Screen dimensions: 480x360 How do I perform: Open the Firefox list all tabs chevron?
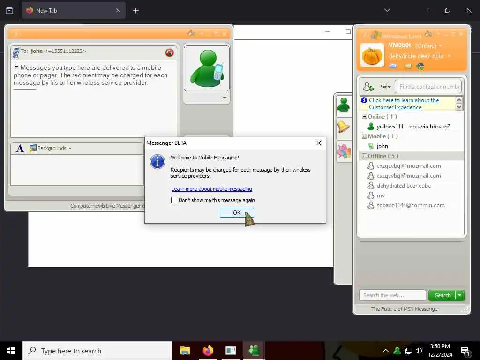pyautogui.click(x=387, y=10)
